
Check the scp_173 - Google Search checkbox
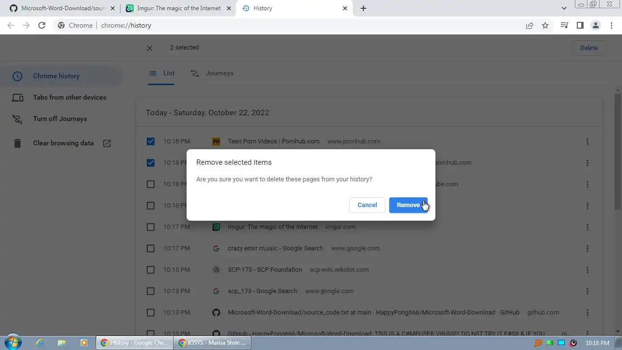pos(151,291)
